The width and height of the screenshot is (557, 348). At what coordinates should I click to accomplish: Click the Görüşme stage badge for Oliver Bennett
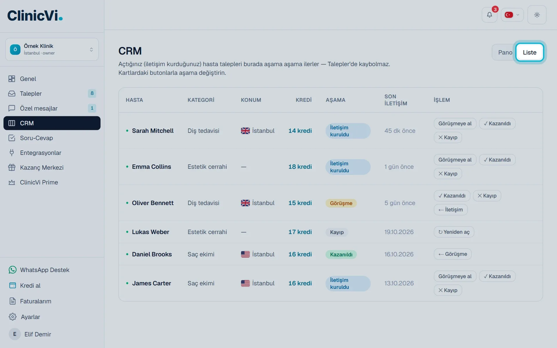[x=341, y=203]
